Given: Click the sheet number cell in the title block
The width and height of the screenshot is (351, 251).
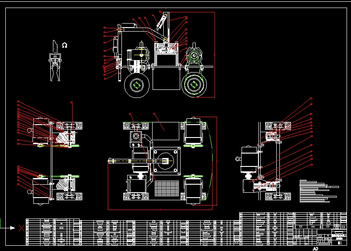Looking at the screenshot, I should (339, 243).
